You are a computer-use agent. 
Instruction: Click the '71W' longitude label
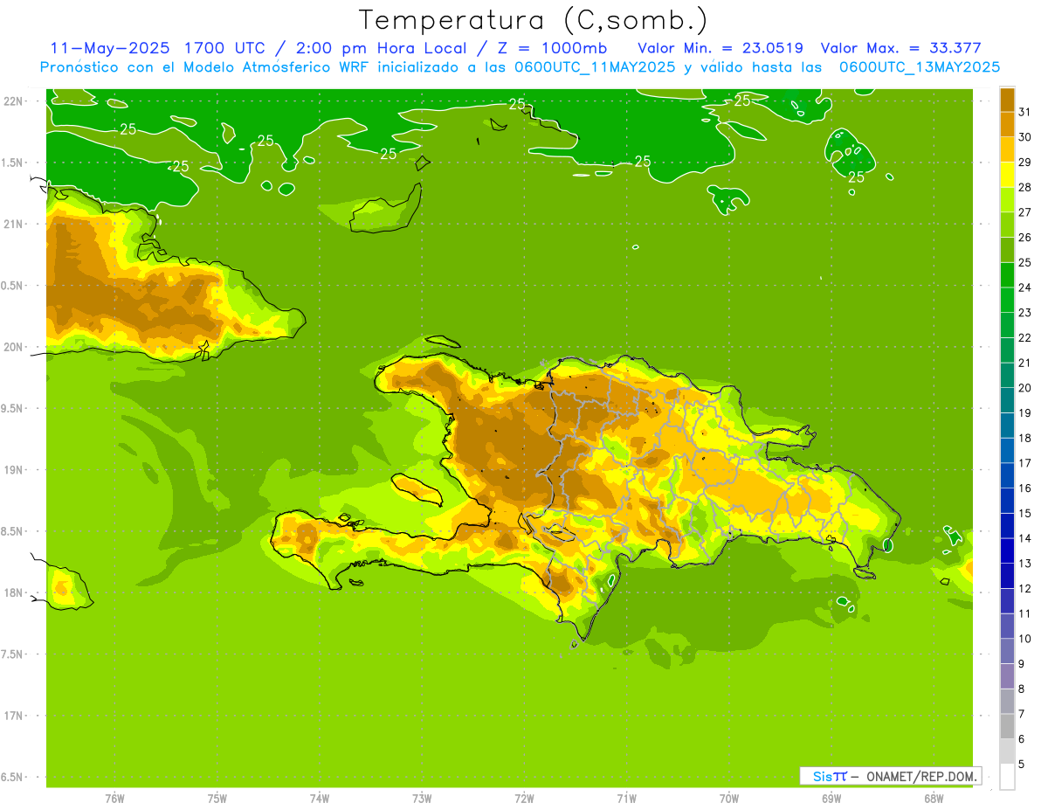pos(626,799)
